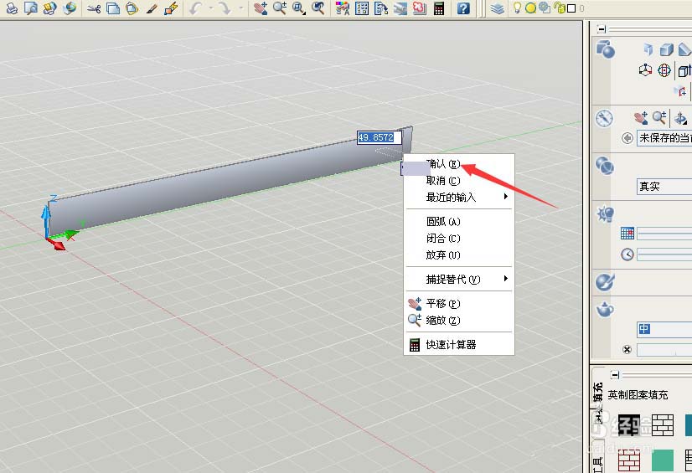Click the Print icon in the top toolbar
This screenshot has height=473, width=692.
click(x=12, y=8)
